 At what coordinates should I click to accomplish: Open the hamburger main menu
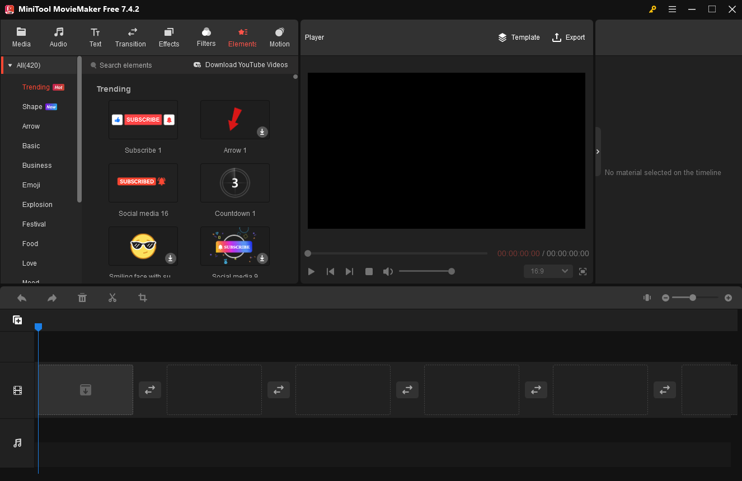pyautogui.click(x=672, y=9)
